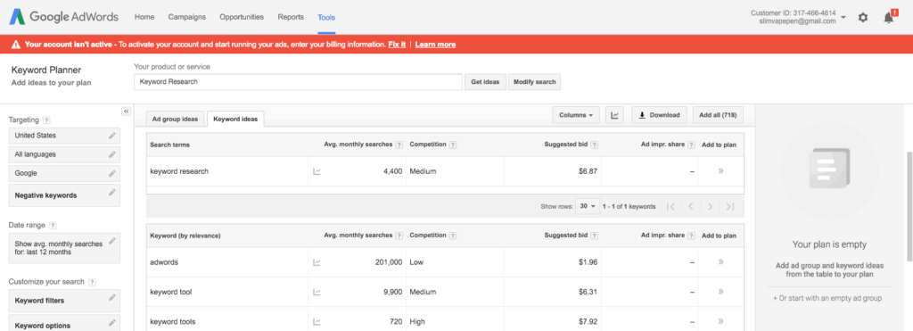Edit Keyword filters
The image size is (913, 331).
(x=111, y=297)
